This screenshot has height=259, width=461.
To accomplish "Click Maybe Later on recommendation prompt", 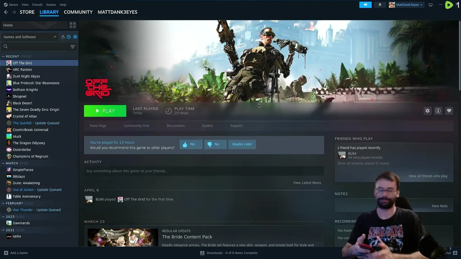I will [242, 144].
